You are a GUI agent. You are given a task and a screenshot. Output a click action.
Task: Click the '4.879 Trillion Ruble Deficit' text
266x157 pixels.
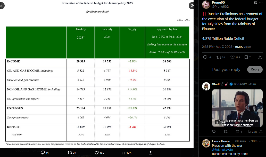[x=223, y=39]
